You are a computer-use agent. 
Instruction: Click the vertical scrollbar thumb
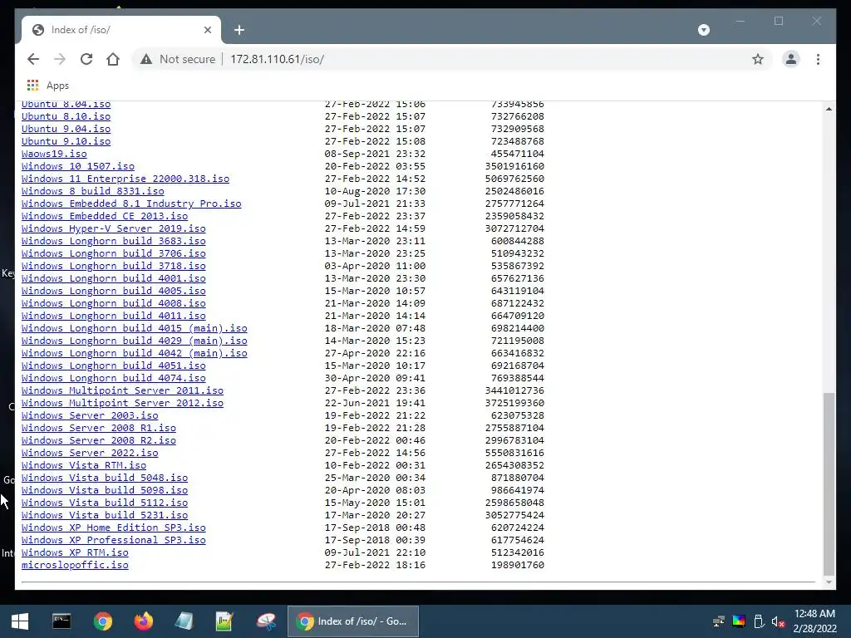pos(829,484)
